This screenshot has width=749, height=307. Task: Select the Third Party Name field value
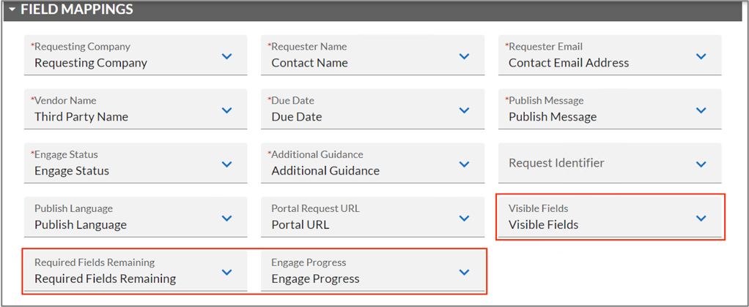[81, 117]
